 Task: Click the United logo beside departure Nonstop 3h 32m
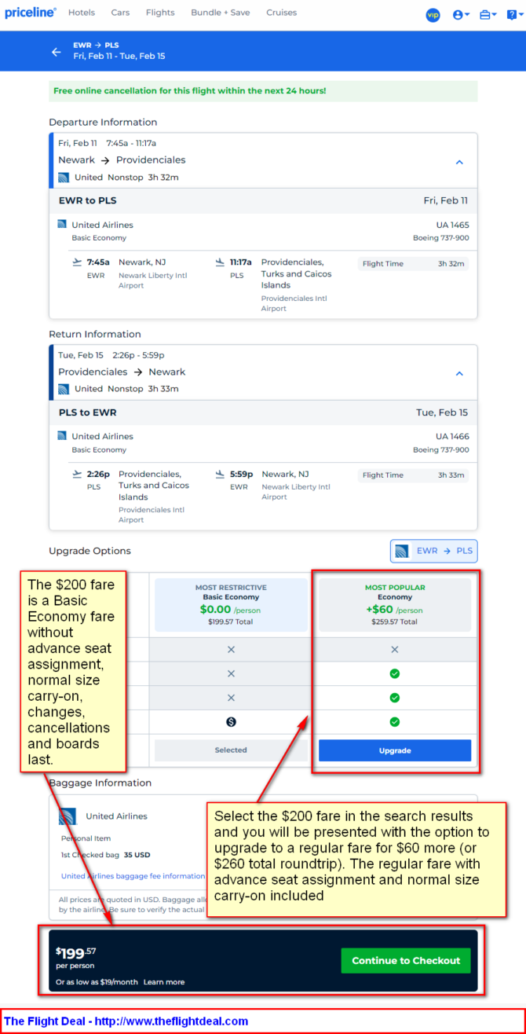click(64, 178)
